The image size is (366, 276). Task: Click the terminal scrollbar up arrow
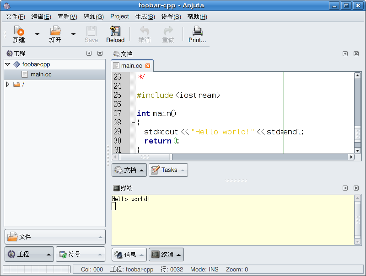point(357,198)
